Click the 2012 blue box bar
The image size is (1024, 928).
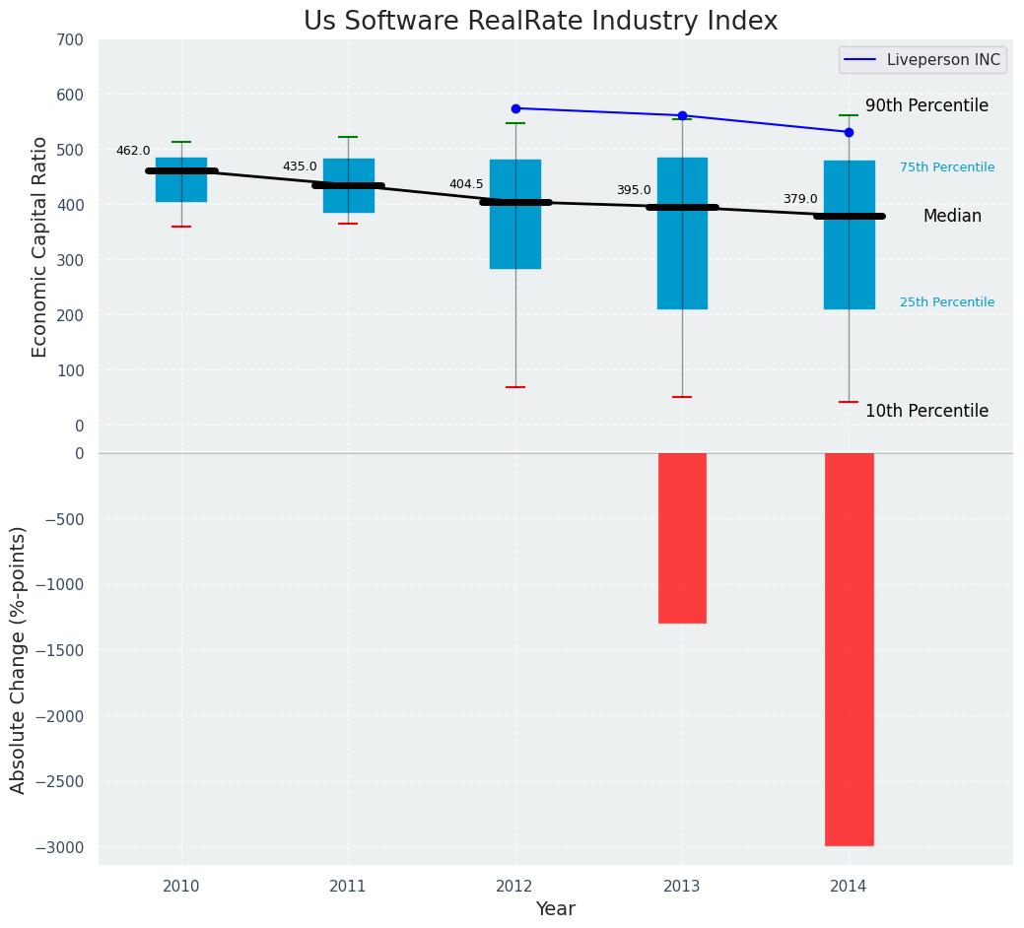pyautogui.click(x=515, y=214)
